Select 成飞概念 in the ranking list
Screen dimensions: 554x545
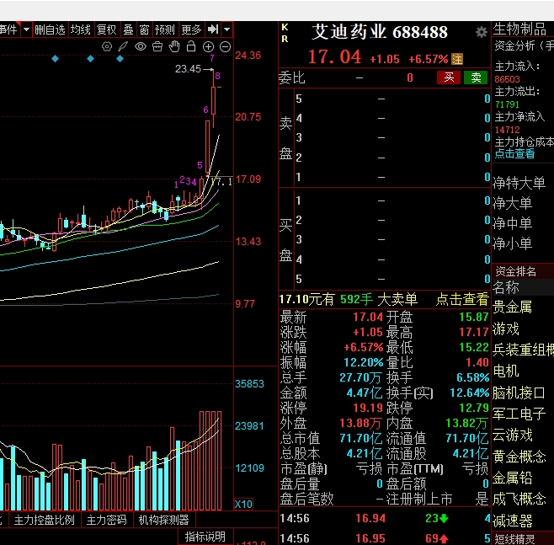coord(519,499)
